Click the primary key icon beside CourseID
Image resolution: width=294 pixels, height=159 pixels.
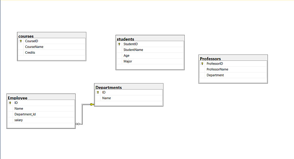tap(21, 41)
